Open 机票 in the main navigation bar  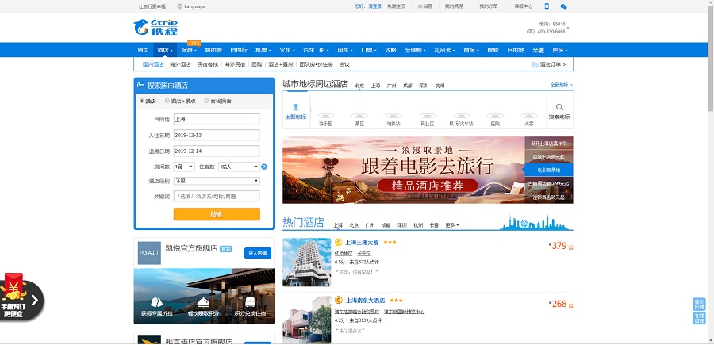point(262,50)
